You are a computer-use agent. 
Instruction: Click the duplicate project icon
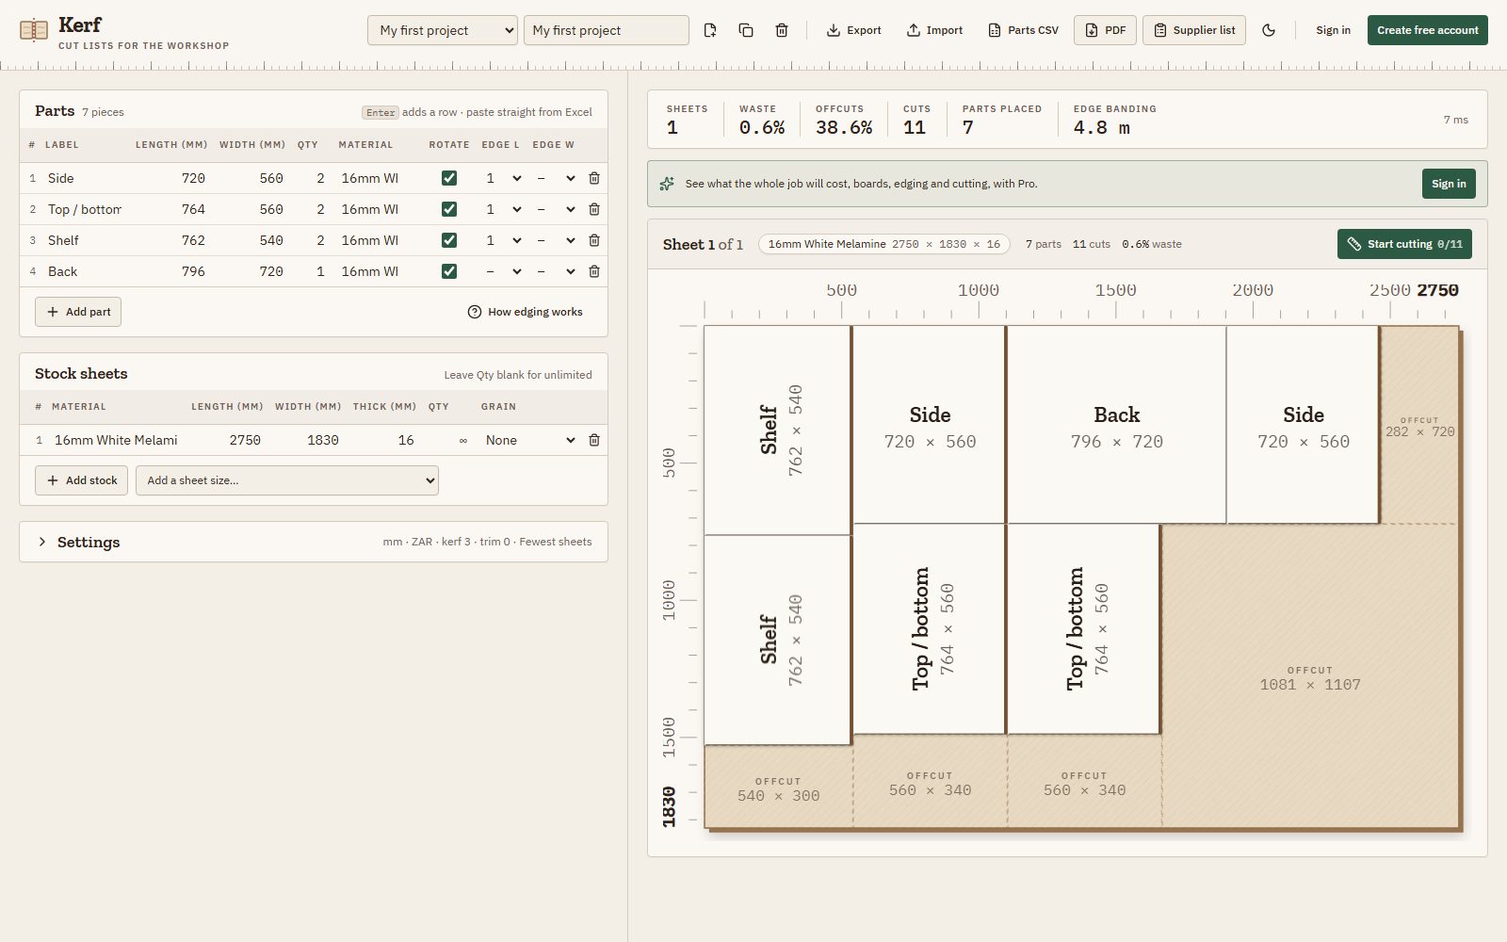[x=746, y=30]
